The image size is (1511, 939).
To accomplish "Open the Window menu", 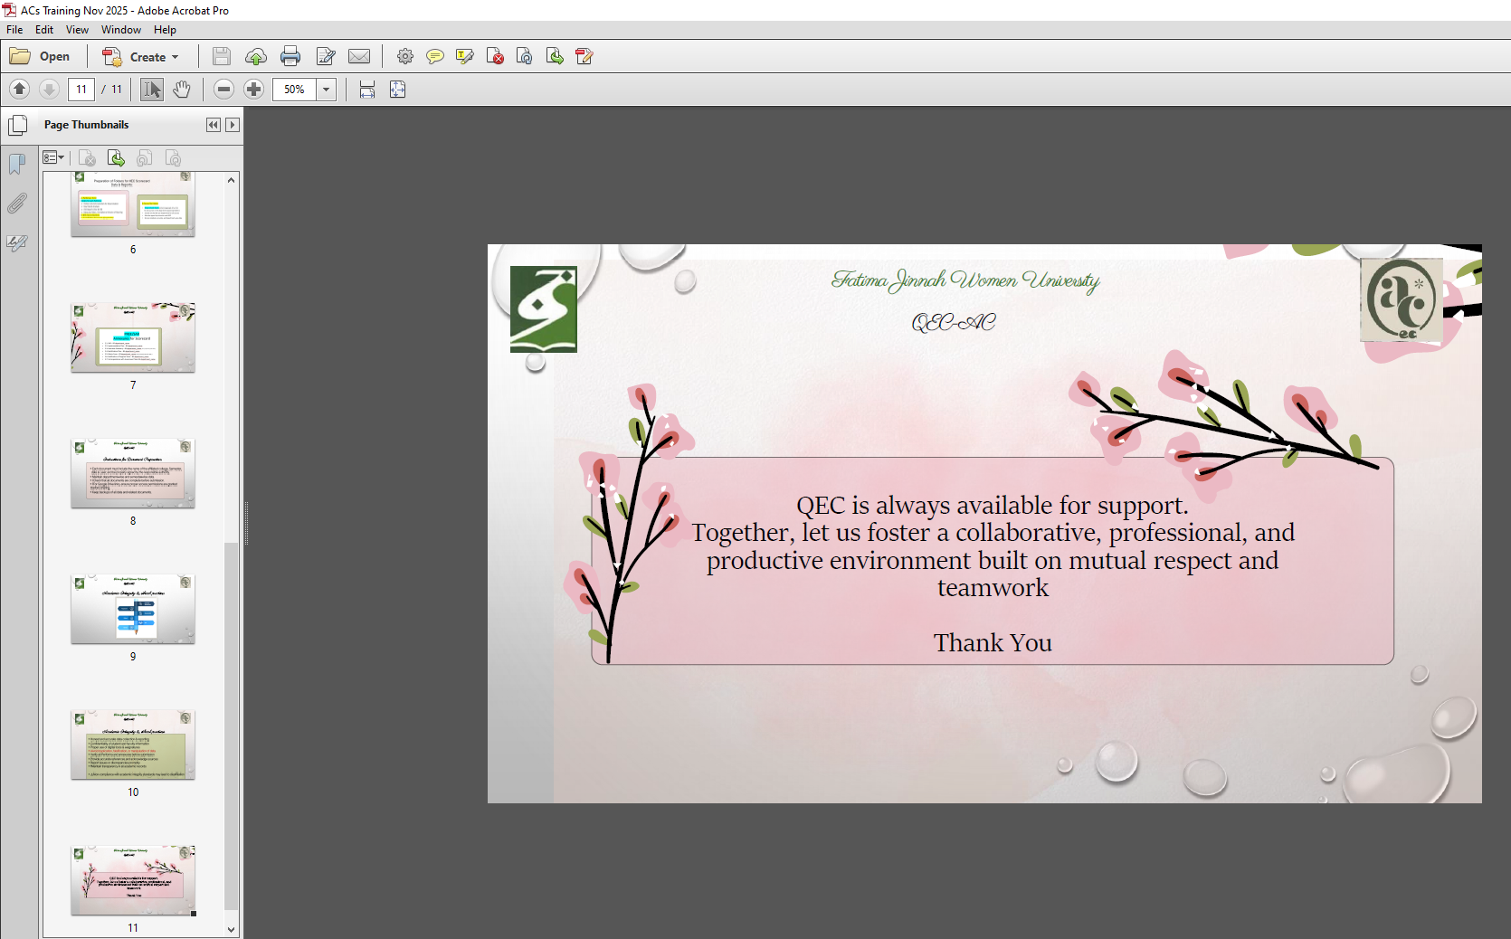I will (x=121, y=30).
